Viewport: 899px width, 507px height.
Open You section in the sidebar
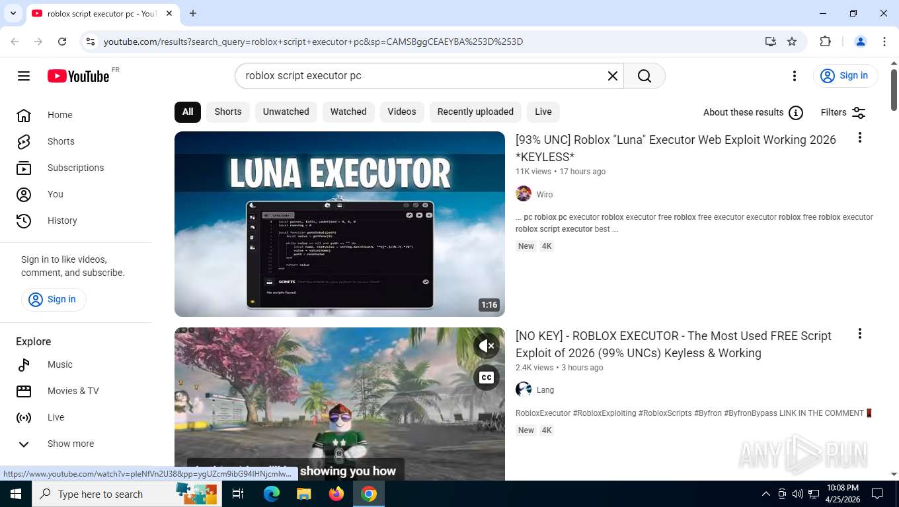pyautogui.click(x=76, y=194)
